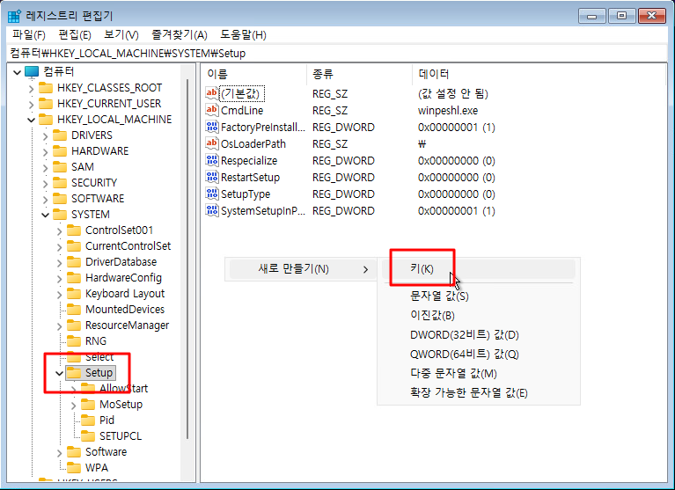
Task: Click the DriverDatabase folder icon
Action: click(74, 262)
